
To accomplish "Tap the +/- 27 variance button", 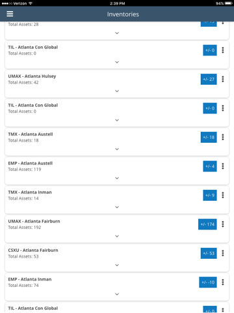I will click(209, 79).
